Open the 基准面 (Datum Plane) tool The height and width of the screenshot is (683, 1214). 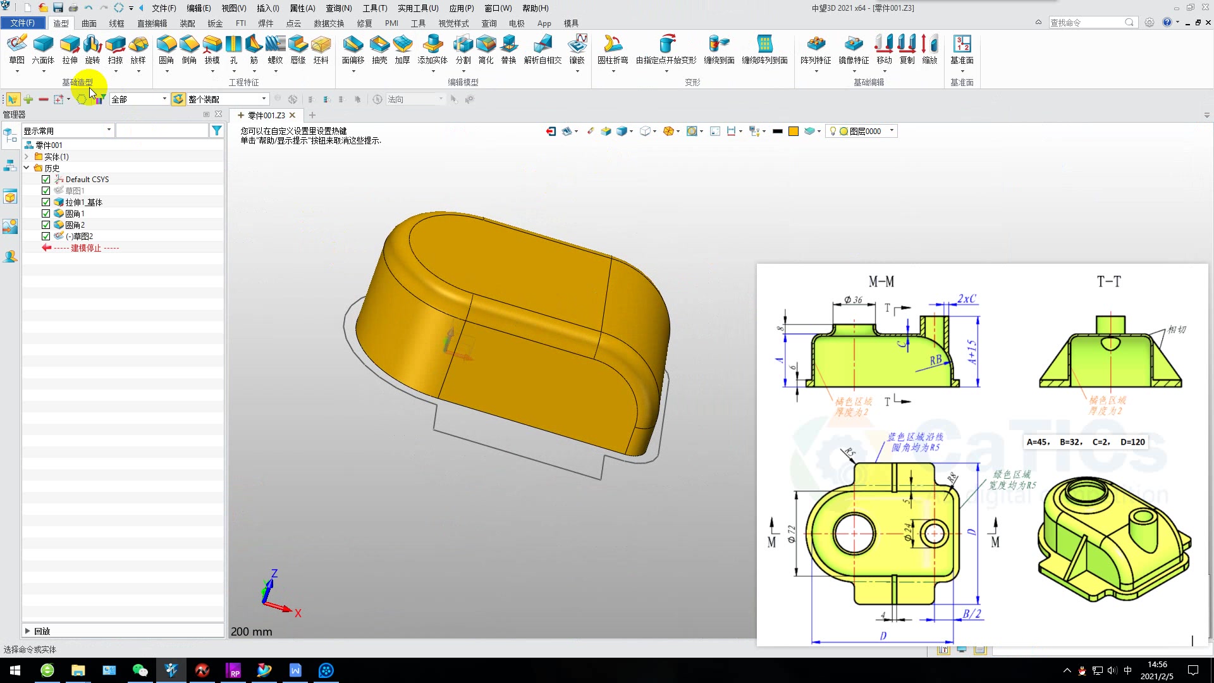(x=962, y=51)
